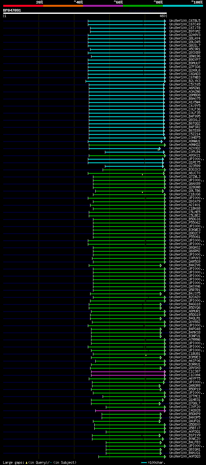Select the UniRef100_A8JCT0 label
Screen dimensions: 206x465
click(185, 173)
